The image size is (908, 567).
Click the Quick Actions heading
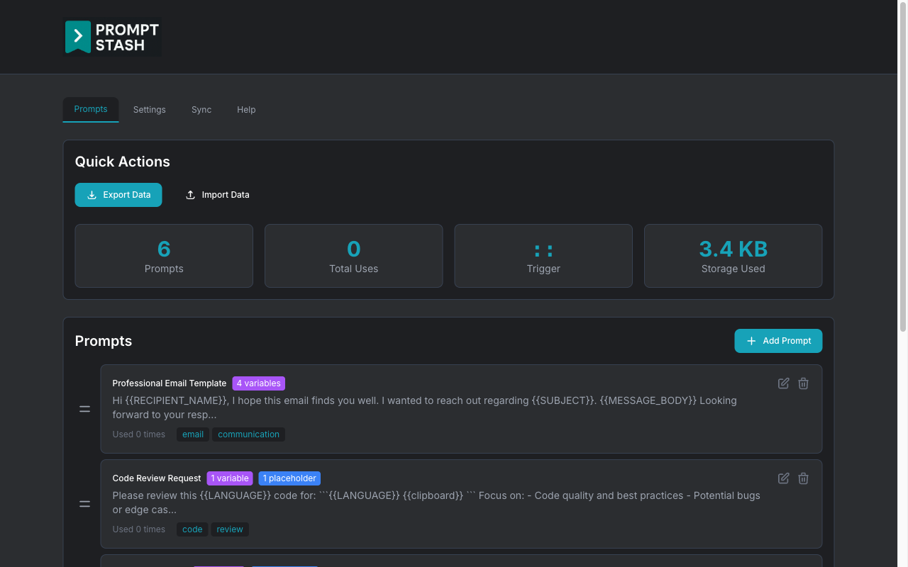123,162
